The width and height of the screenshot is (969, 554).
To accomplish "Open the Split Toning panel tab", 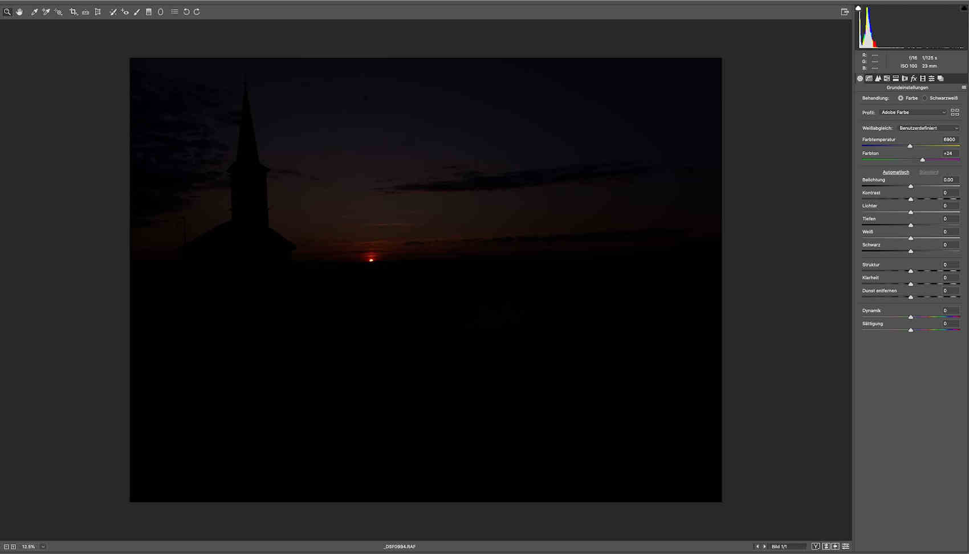I will tap(895, 79).
